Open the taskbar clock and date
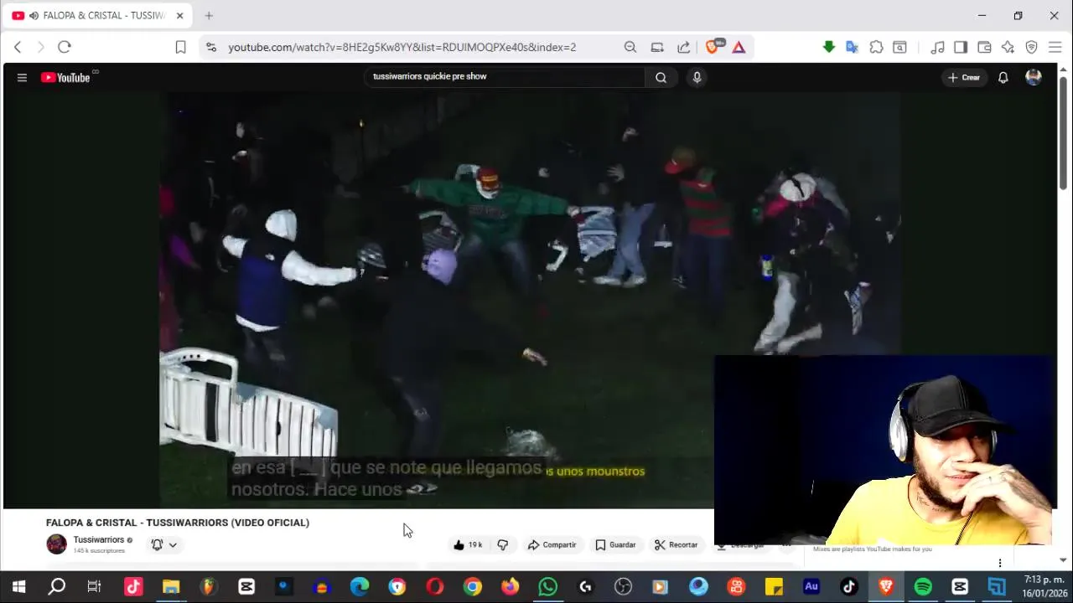 tap(1044, 587)
